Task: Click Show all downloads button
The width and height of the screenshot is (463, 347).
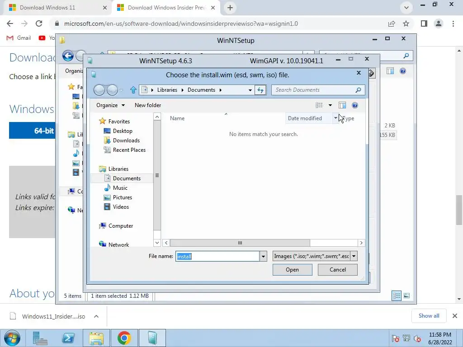Action: point(429,316)
